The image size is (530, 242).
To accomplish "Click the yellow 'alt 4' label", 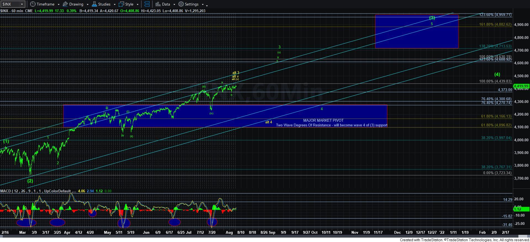I will pos(269,122).
